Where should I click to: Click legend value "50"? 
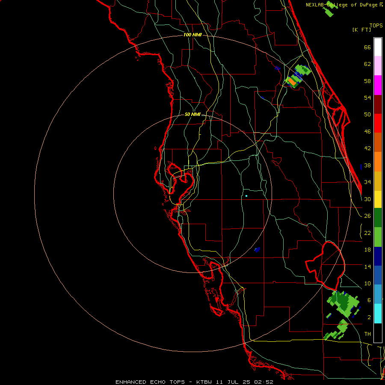click(x=367, y=114)
